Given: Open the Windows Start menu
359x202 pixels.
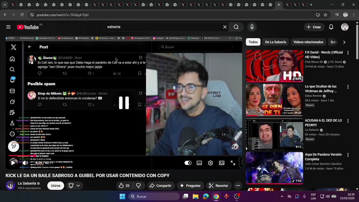Looking at the screenshot, I should pos(122,196).
